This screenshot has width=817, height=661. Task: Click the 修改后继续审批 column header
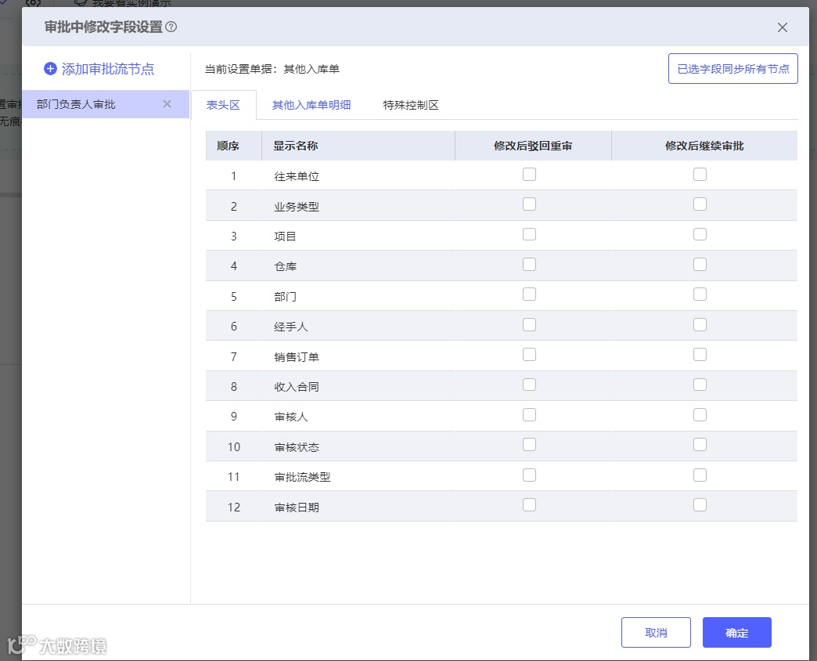point(704,146)
